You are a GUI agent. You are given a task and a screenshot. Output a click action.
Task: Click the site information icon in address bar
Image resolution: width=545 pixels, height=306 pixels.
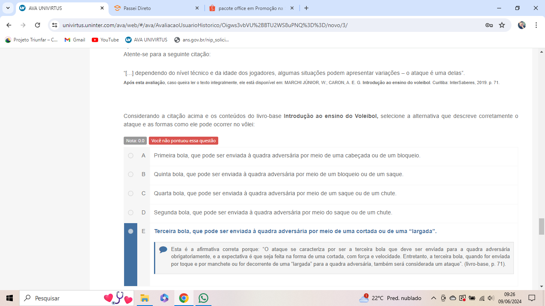click(x=55, y=25)
